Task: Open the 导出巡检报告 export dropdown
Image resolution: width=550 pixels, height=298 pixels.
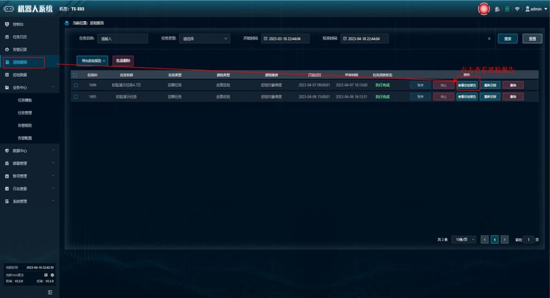Action: pos(92,60)
